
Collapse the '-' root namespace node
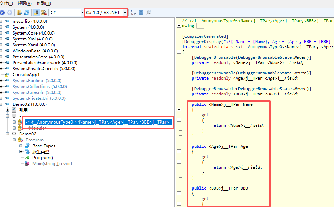point(7,116)
